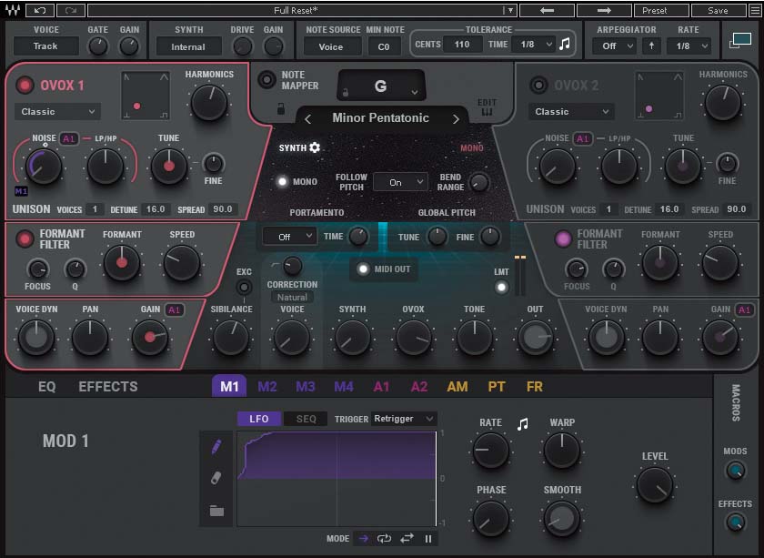Open the root note G dropdown
The image size is (764, 558).
point(380,86)
